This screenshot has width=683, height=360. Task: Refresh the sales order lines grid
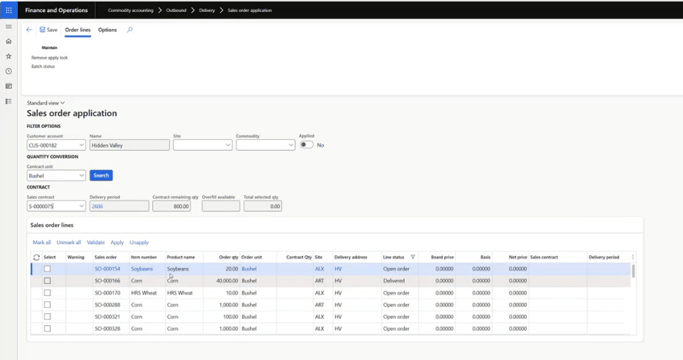[37, 257]
